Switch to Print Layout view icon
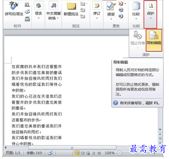Viewport: 169px width, 159px height. 77,153
